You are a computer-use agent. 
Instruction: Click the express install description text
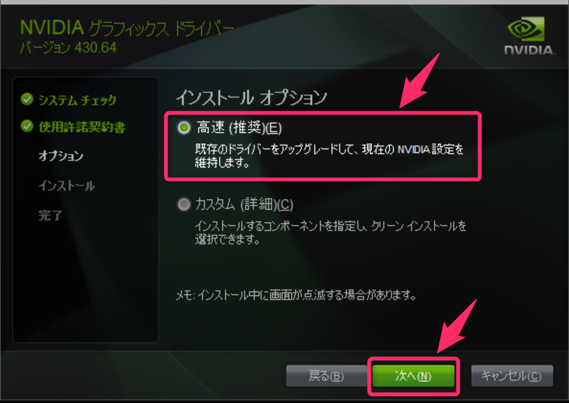[x=329, y=155]
